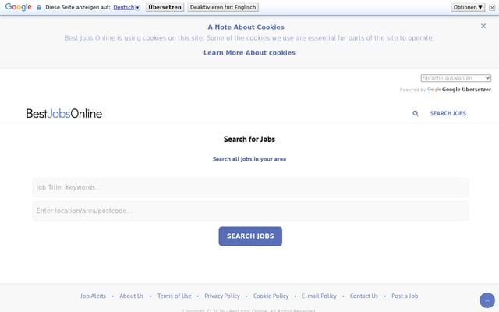Open Contact Us footer link
Screen dimensions: 499x312
pyautogui.click(x=364, y=296)
